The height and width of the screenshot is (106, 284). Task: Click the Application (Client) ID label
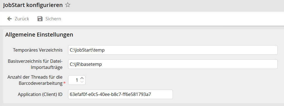pos(40,94)
